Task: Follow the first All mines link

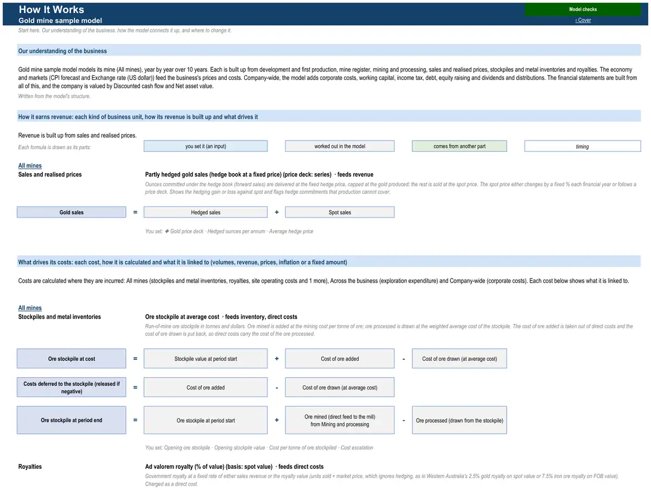Action: click(x=30, y=166)
